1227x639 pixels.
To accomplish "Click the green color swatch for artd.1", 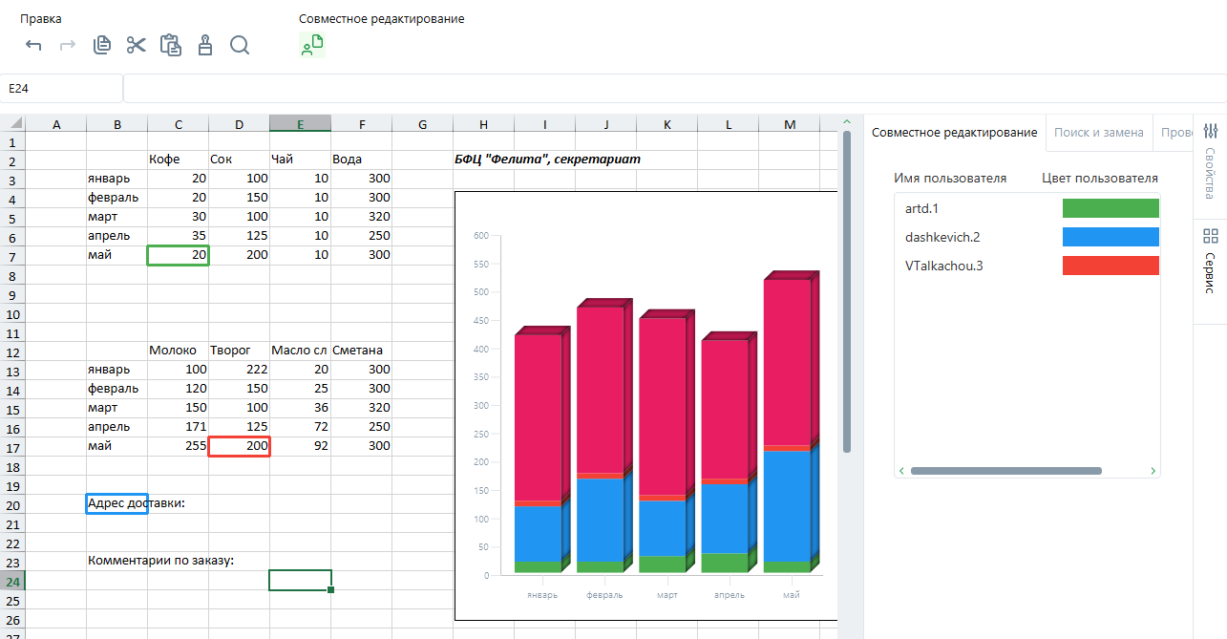I will (x=1110, y=208).
